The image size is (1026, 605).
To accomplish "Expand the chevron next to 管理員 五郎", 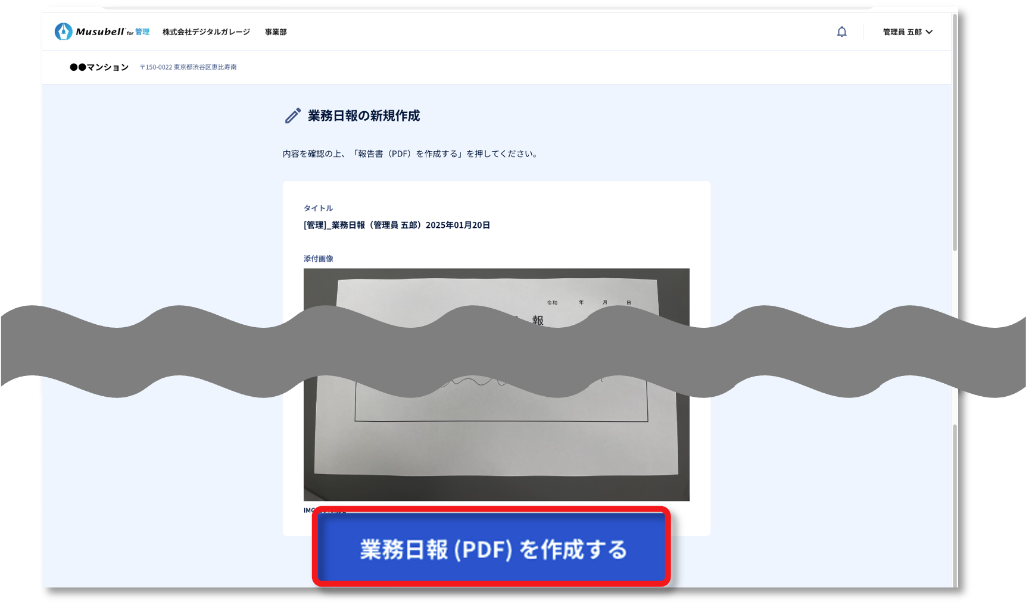I will [929, 32].
